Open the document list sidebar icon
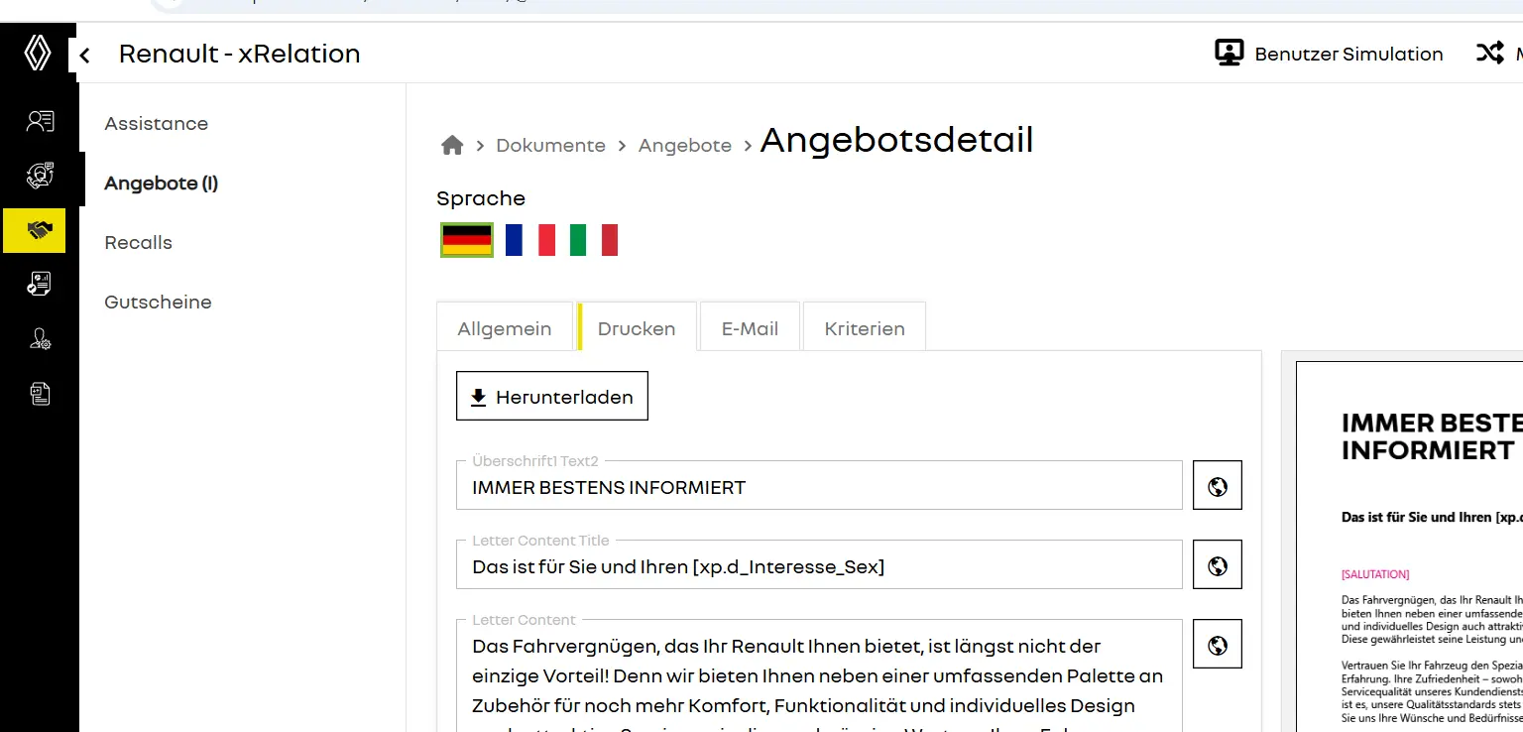The image size is (1523, 732). coord(40,394)
